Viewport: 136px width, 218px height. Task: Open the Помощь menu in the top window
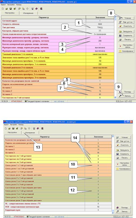pos(19,5)
